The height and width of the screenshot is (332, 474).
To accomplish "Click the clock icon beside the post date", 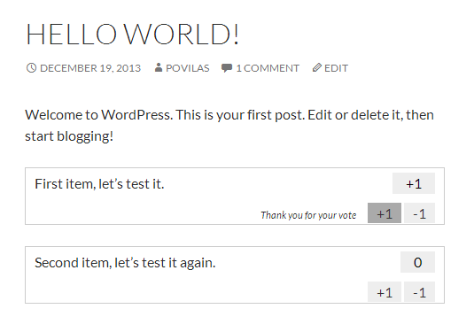I will click(31, 68).
